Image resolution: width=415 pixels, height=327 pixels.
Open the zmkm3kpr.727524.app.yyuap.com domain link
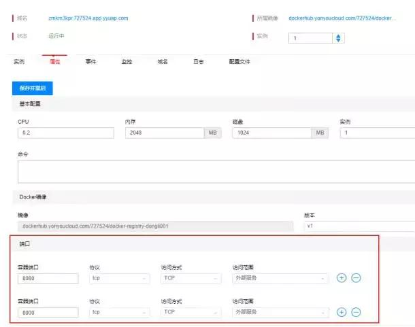point(88,18)
